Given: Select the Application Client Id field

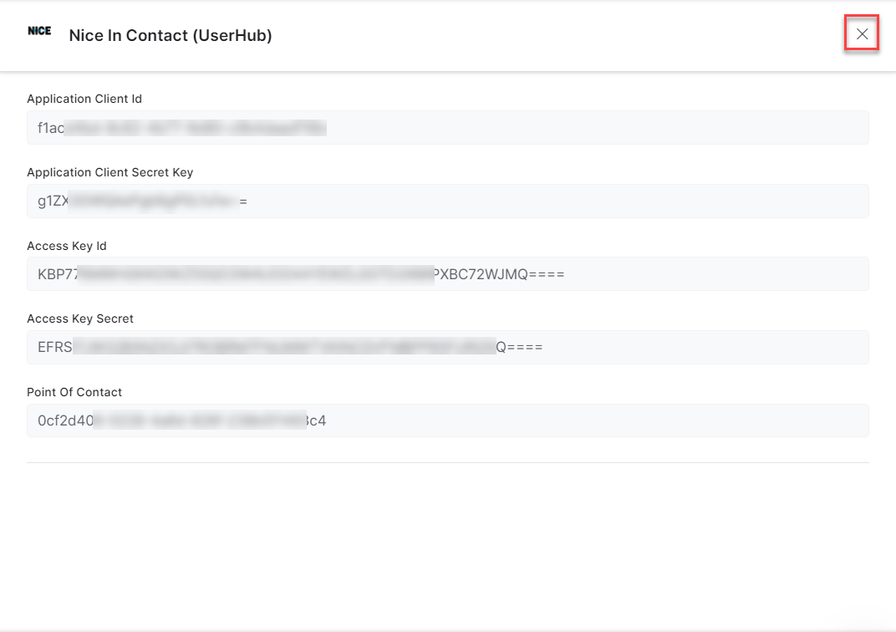Looking at the screenshot, I should pos(447,127).
